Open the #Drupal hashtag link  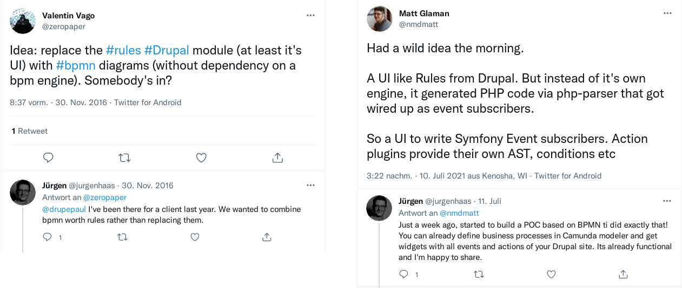[167, 50]
